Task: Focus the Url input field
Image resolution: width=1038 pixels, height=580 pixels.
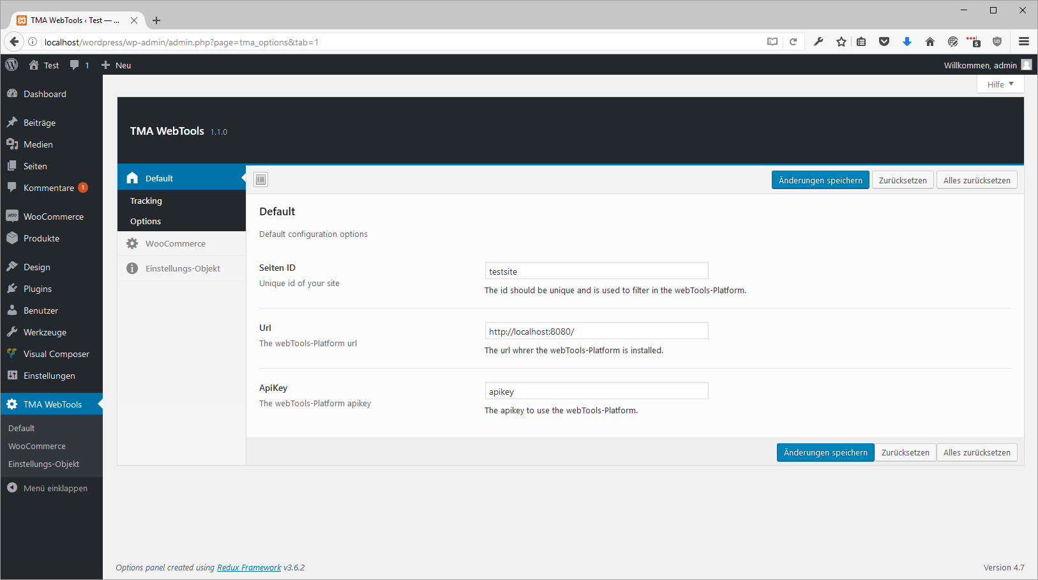Action: click(x=596, y=331)
